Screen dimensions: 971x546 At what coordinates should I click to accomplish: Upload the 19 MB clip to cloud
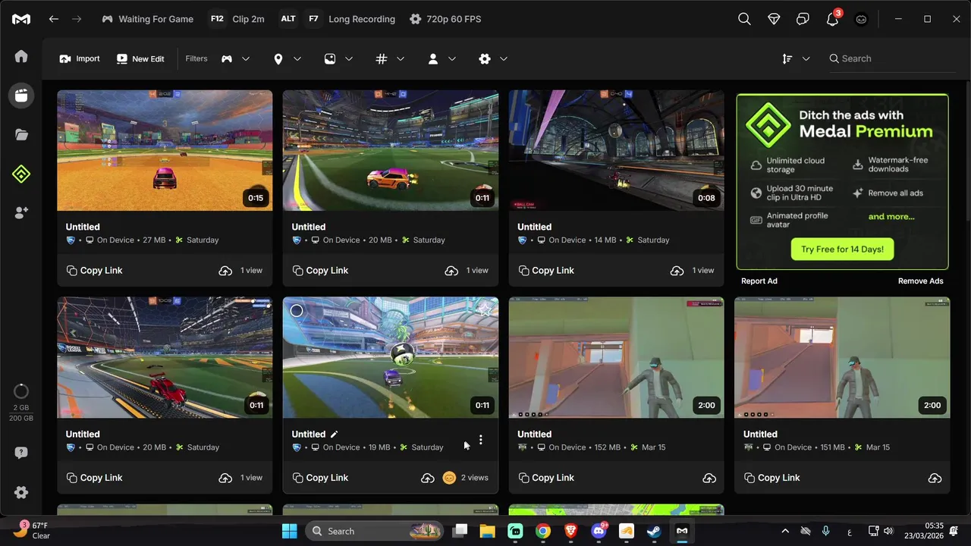428,478
